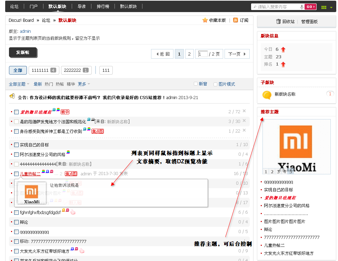338x261 pixels.
Task: Click the 发新帖 button
Action: (x=23, y=52)
